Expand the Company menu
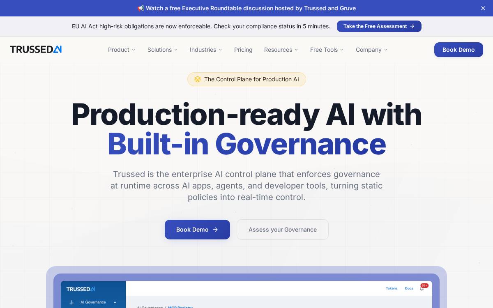Screen dimensions: 493x308 pyautogui.click(x=372, y=50)
